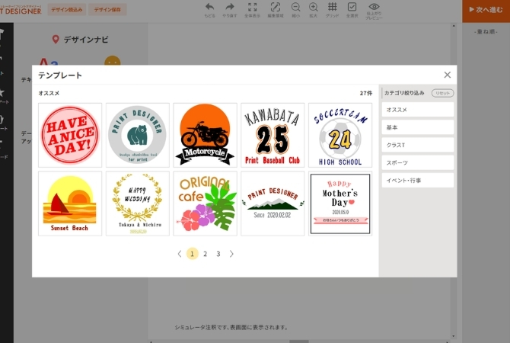Select the HAVE A NICE DAY template
510x343 pixels.
point(70,134)
